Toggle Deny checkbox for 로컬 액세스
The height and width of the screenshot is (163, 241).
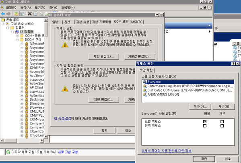coord(222,122)
